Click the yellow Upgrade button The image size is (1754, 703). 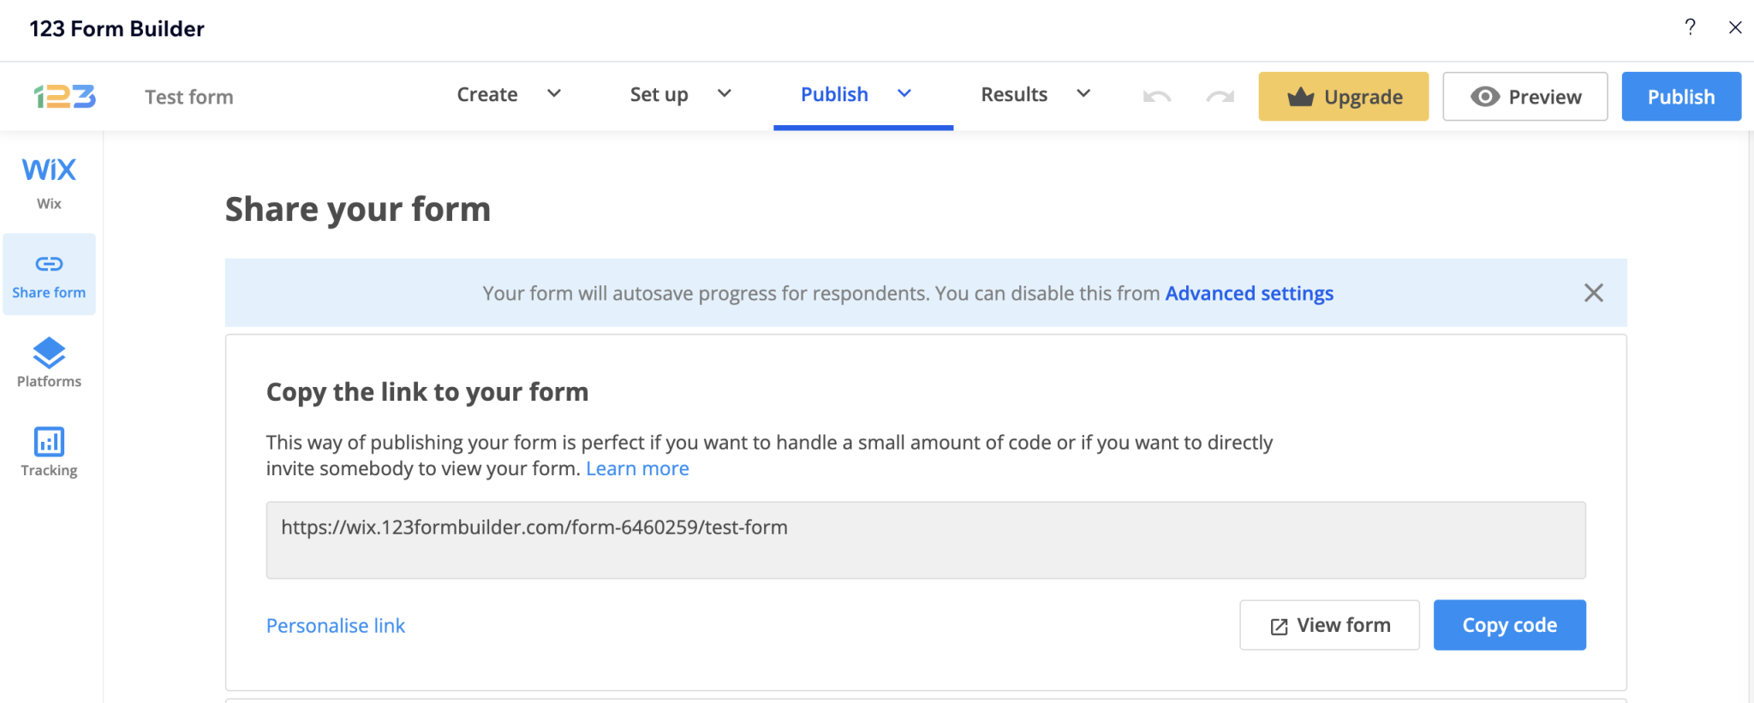click(x=1344, y=96)
